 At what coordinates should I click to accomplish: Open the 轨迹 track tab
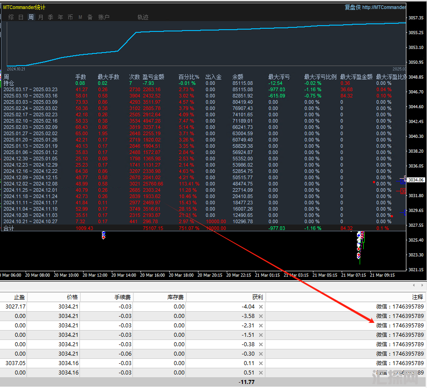tap(143, 17)
